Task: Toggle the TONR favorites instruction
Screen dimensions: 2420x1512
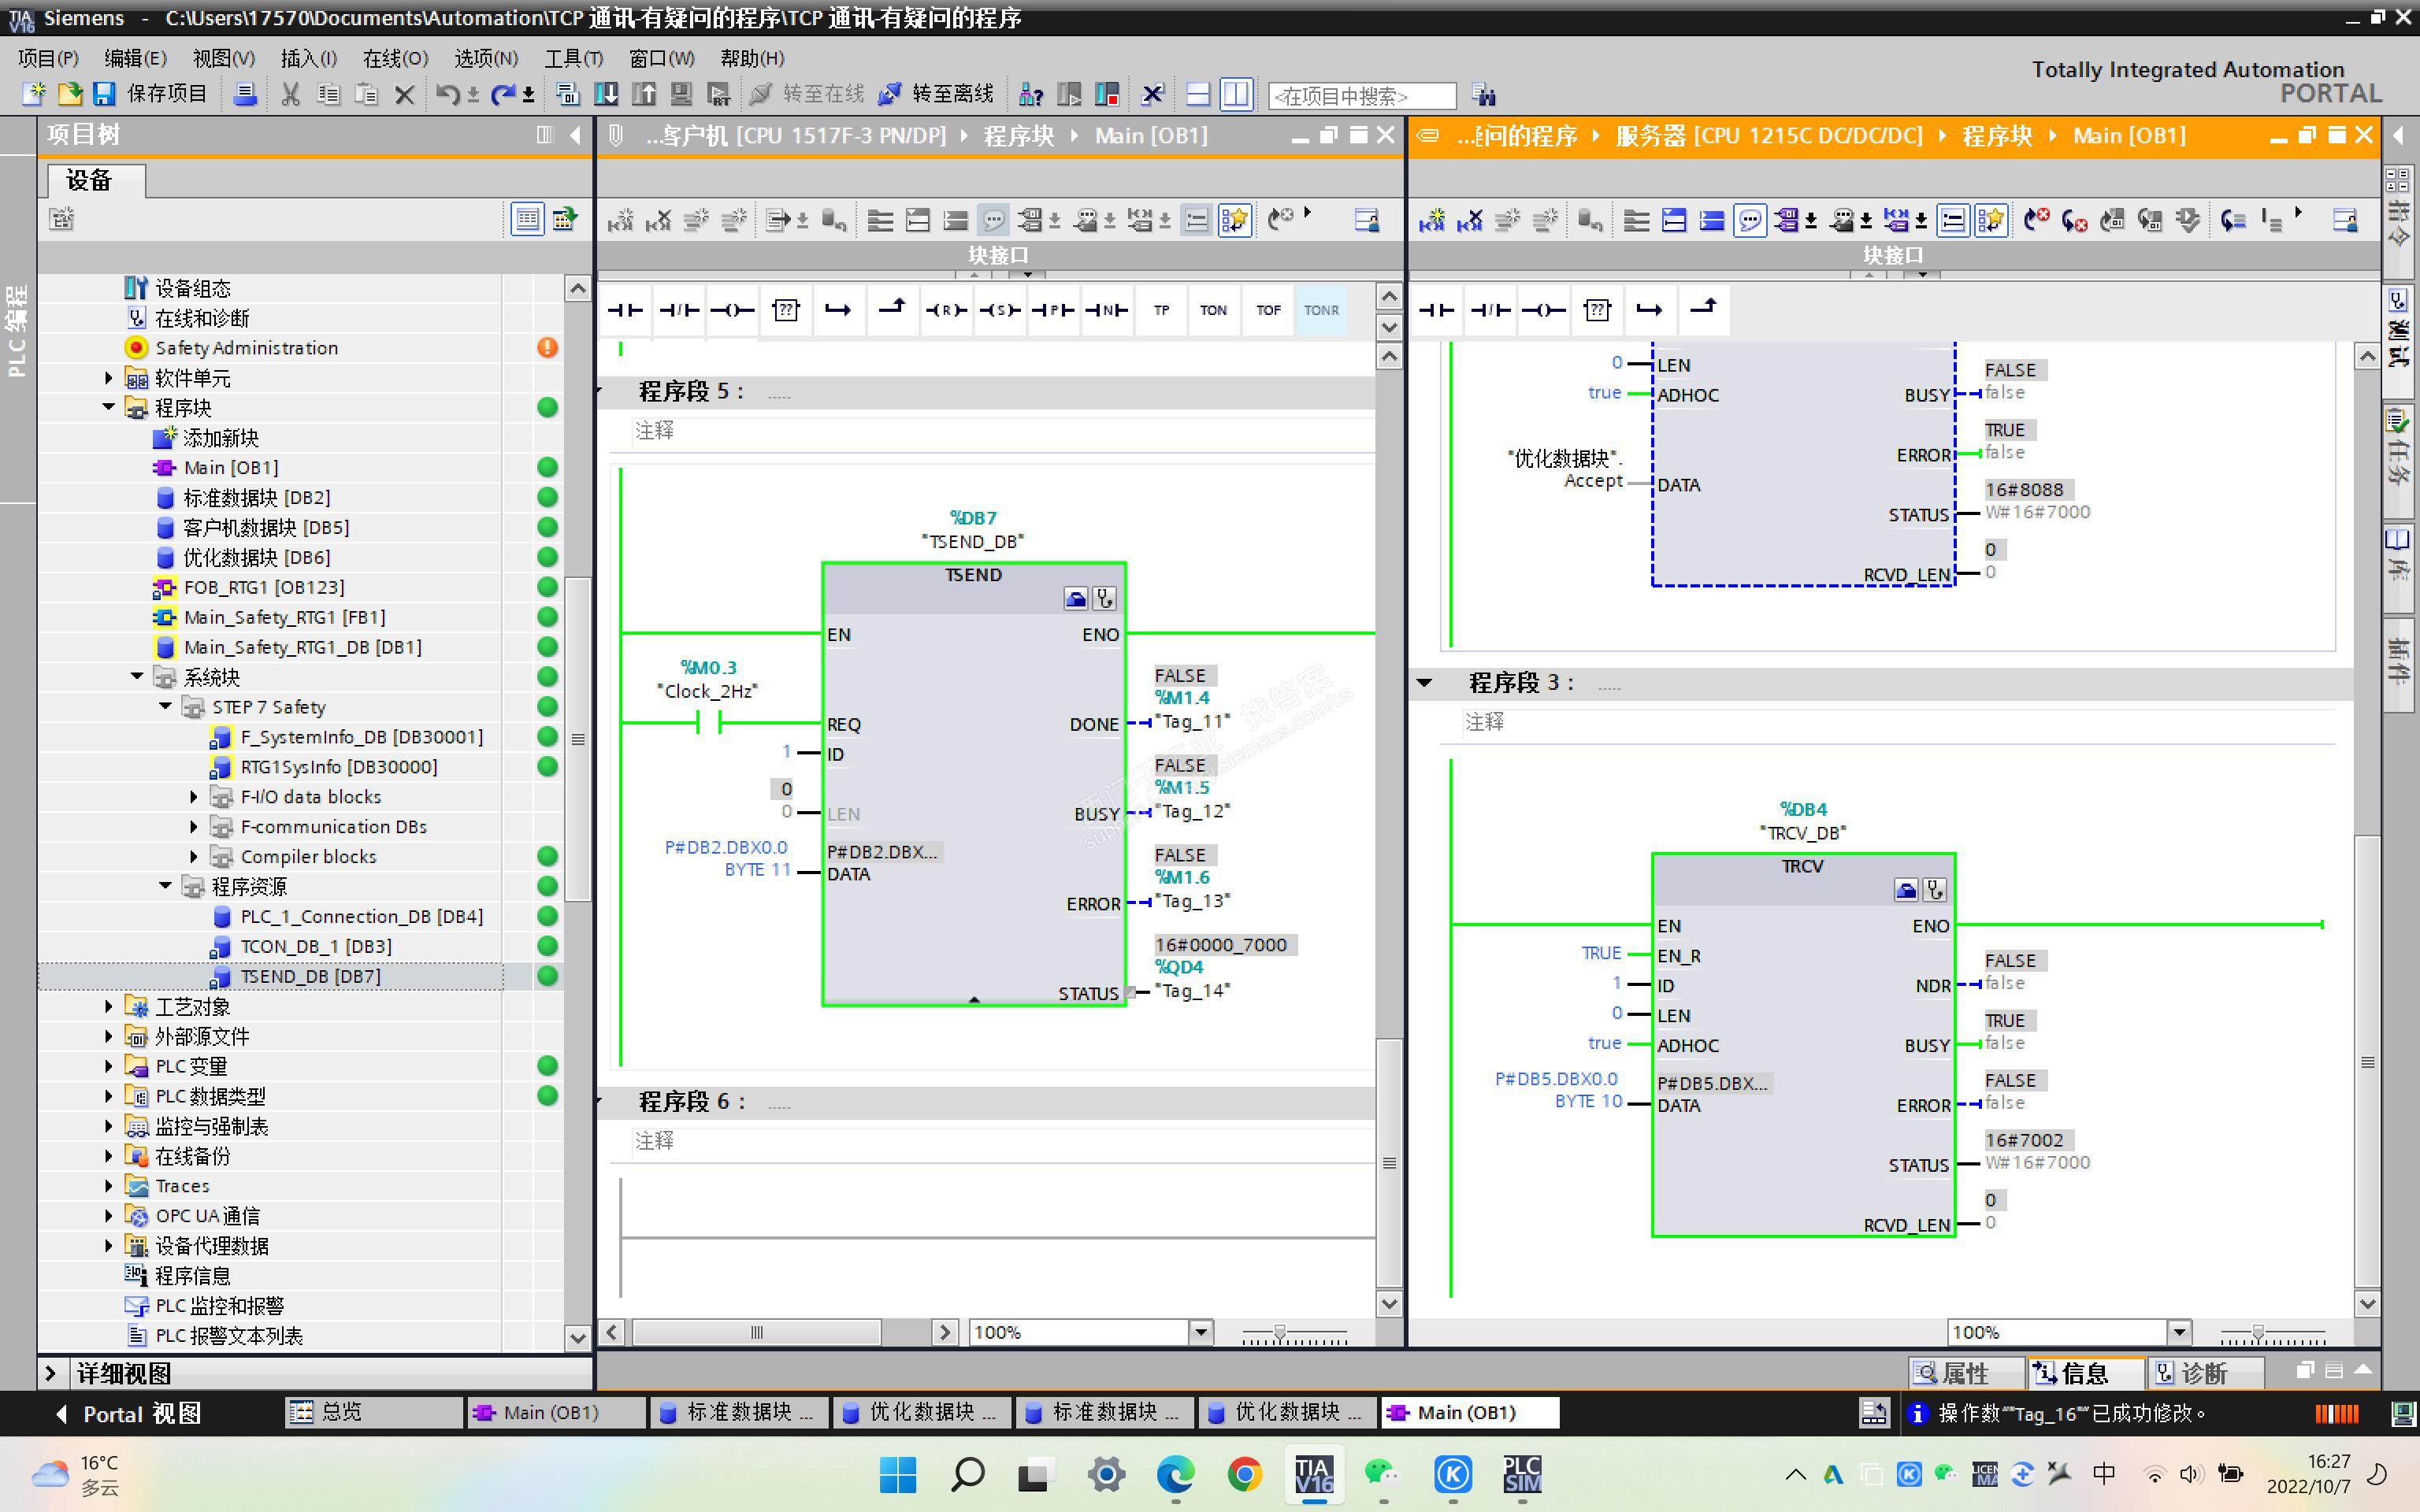Action: (x=1321, y=310)
